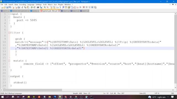Create a new document with the New icon

(x=2, y=7)
